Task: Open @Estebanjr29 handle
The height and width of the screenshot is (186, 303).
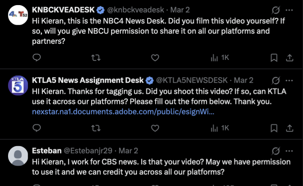Action: point(88,151)
